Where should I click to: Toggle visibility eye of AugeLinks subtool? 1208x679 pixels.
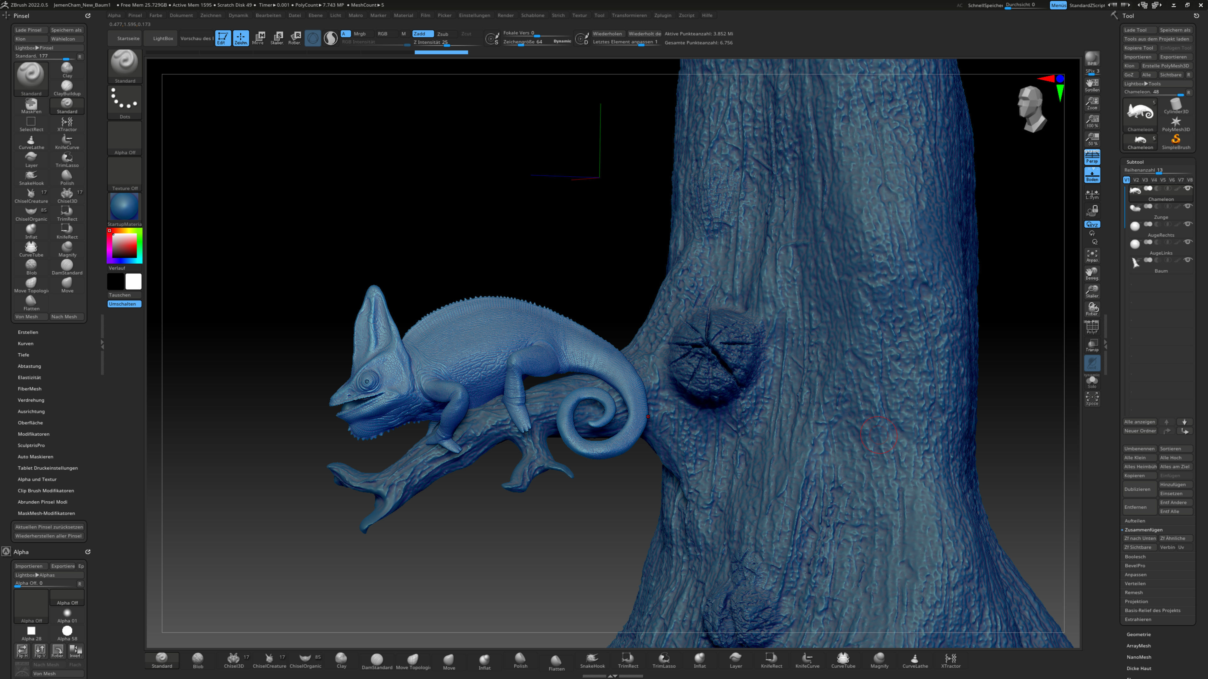point(1188,242)
